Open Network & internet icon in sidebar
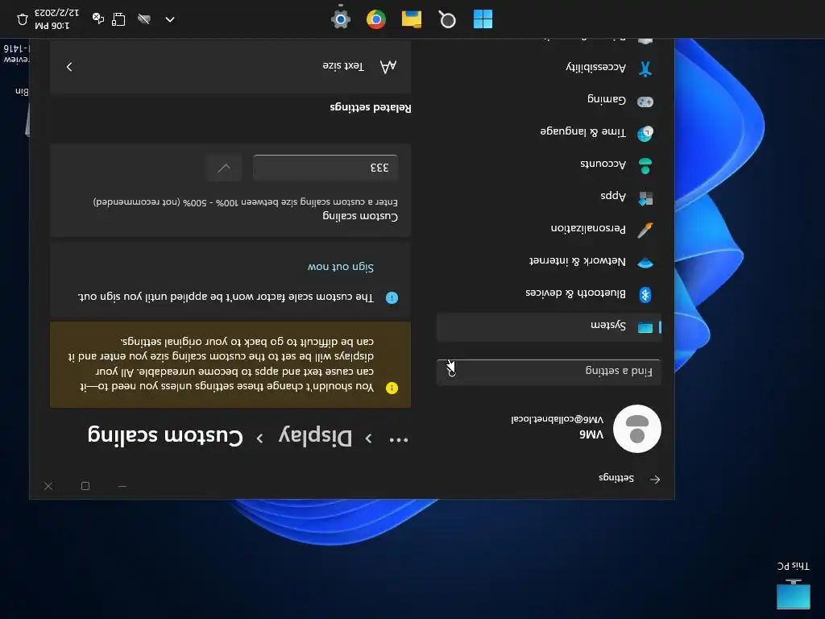The width and height of the screenshot is (825, 619). pos(645,262)
